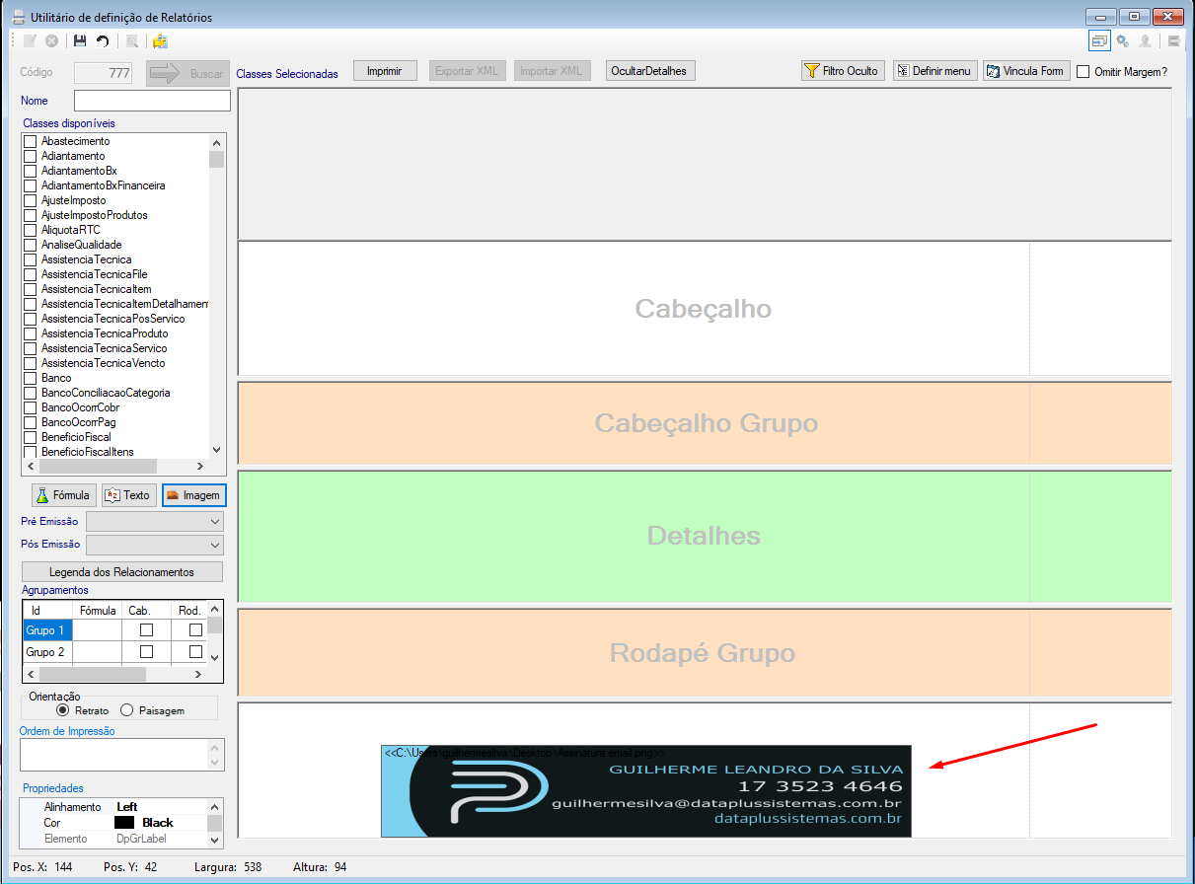
Task: Check the AssistenciaTecnicaServico class checkbox
Action: [x=31, y=348]
